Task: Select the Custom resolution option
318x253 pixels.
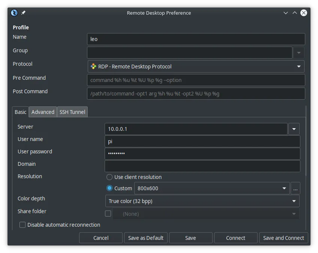Action: (109, 188)
